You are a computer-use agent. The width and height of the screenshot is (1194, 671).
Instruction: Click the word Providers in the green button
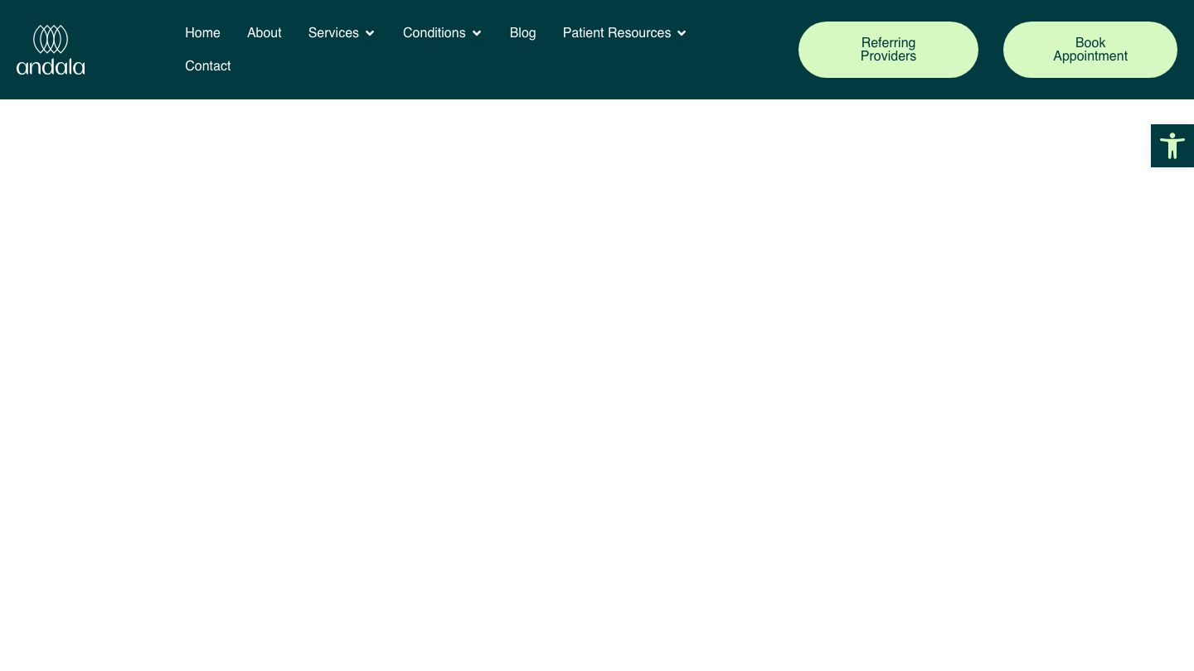tap(888, 56)
